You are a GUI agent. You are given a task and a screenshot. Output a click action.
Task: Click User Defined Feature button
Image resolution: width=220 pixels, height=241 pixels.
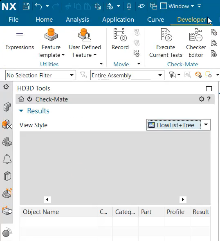[x=85, y=43]
